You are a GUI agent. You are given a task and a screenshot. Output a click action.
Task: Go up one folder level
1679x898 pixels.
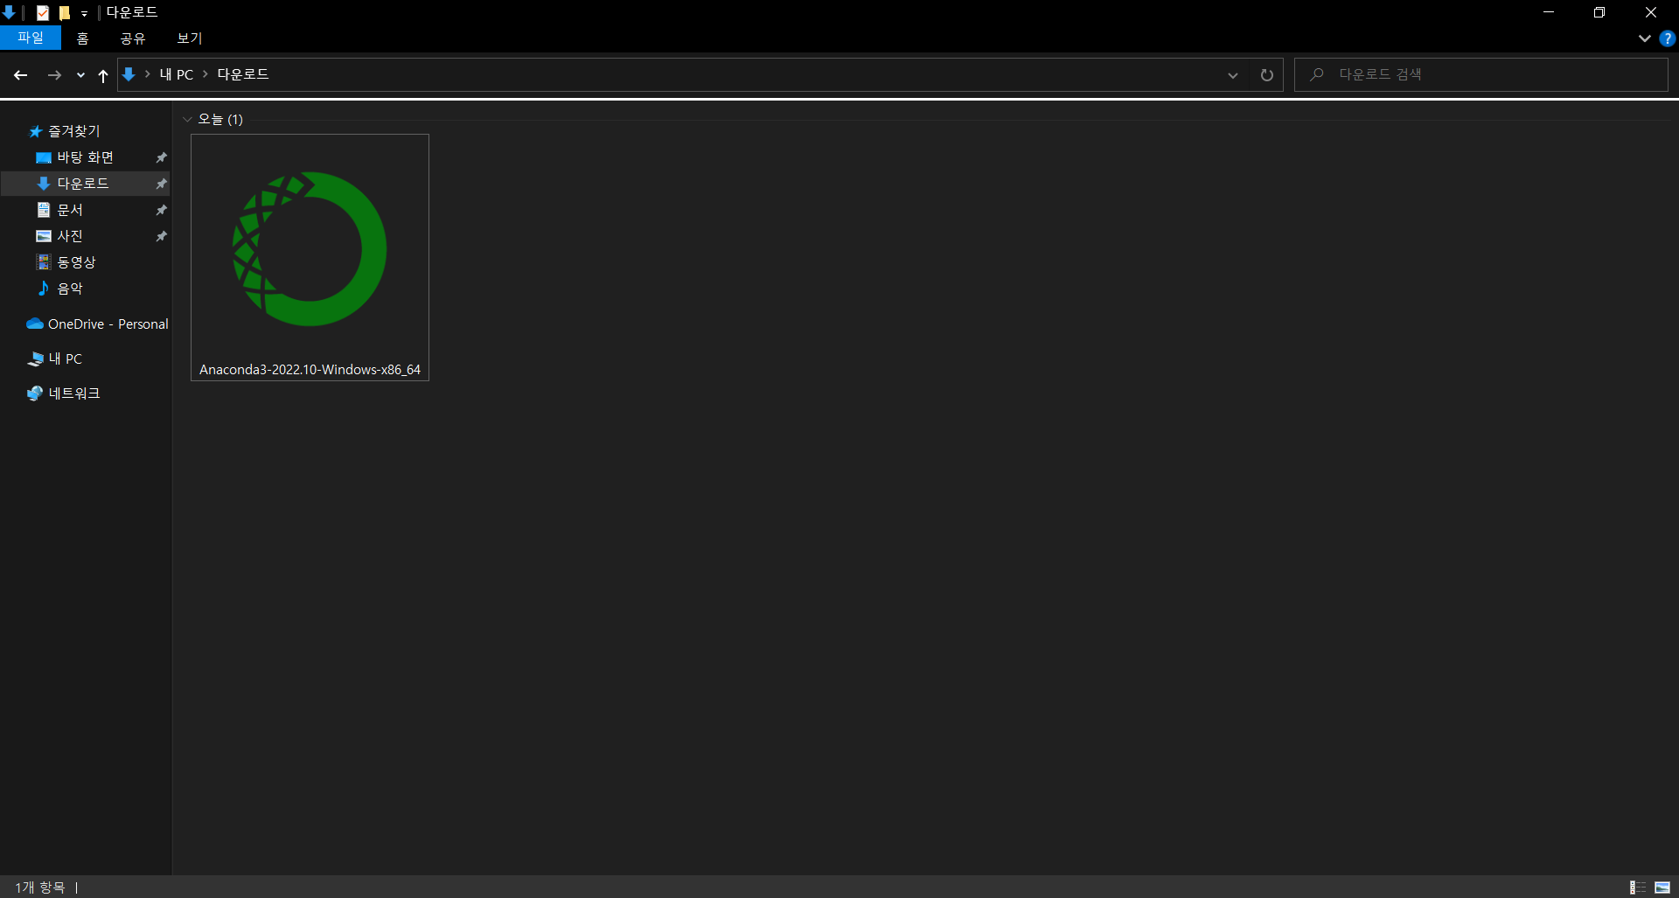pyautogui.click(x=103, y=75)
